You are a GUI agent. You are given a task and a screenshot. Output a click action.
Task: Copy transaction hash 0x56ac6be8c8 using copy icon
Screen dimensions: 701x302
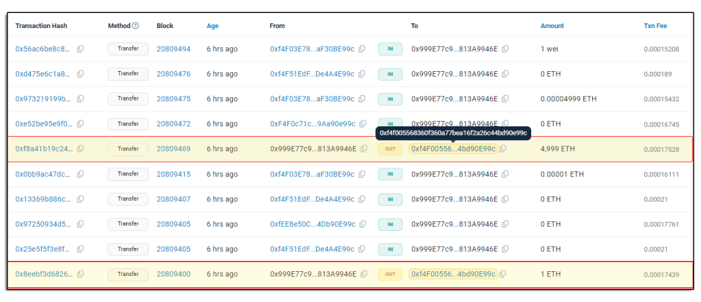coord(81,49)
